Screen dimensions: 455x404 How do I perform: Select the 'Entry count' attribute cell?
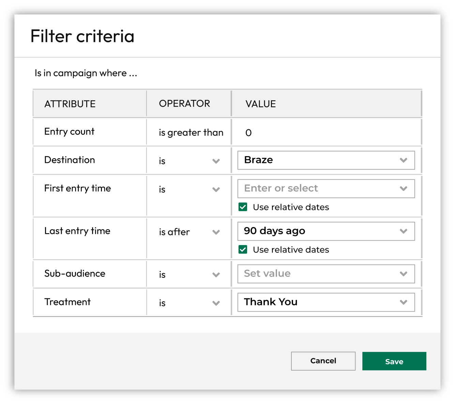tap(90, 132)
